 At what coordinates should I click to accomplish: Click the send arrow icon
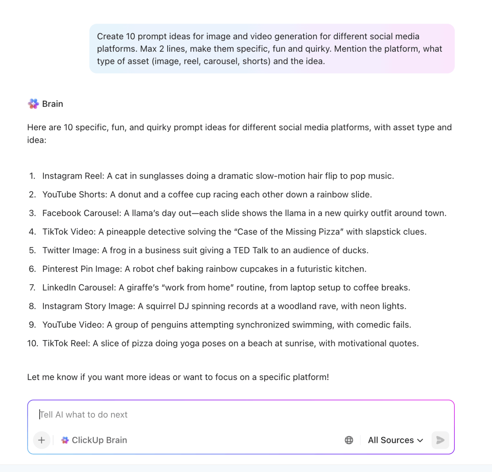coord(440,440)
